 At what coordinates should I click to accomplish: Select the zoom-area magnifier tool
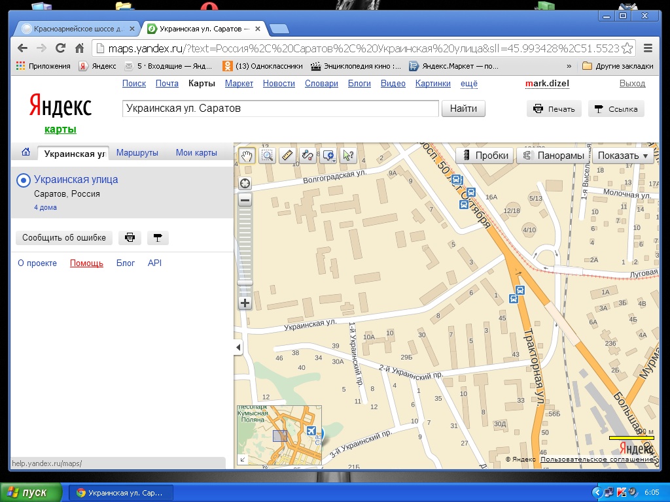click(268, 156)
